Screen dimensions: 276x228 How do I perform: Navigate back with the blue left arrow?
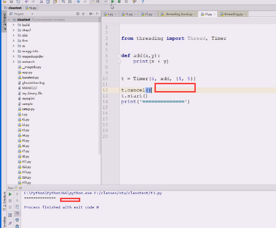tap(78, 2)
